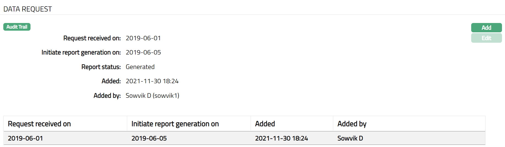Click the Report status label

pyautogui.click(x=101, y=67)
